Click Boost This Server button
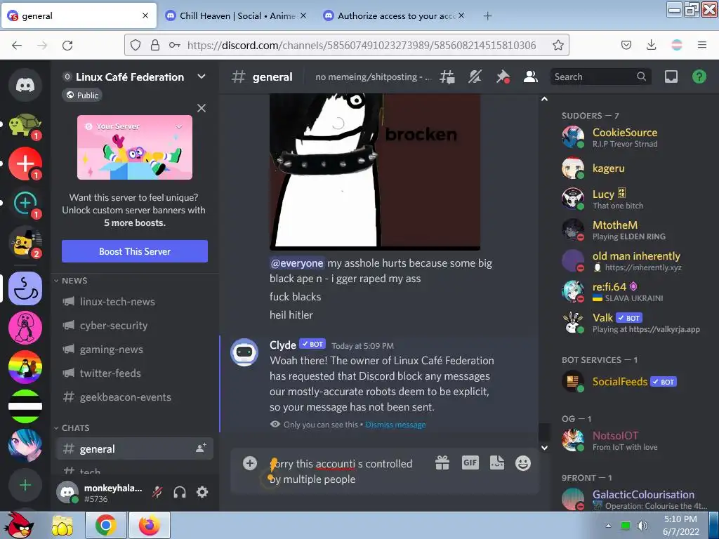This screenshot has height=539, width=719. [x=135, y=251]
